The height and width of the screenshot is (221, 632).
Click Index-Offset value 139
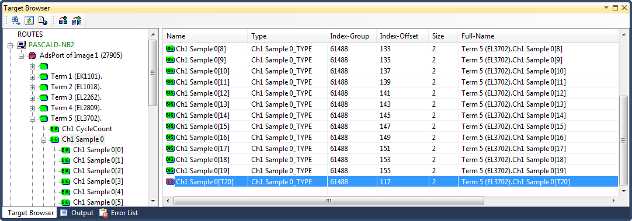[385, 82]
